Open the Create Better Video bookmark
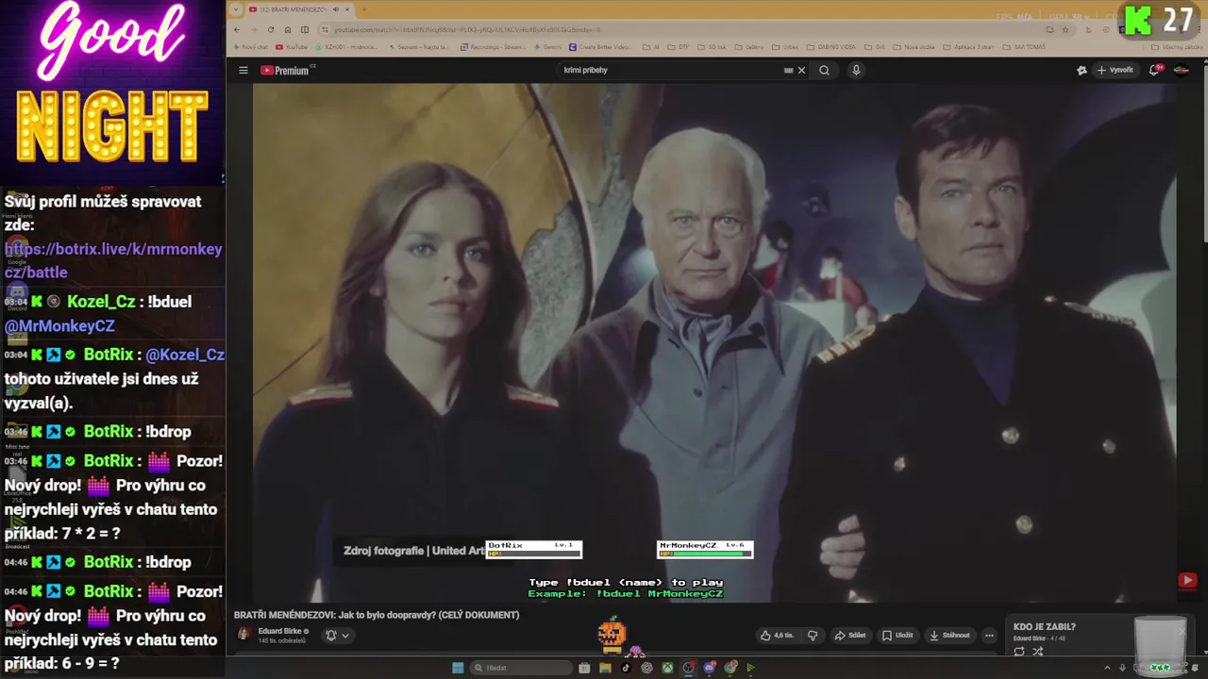The height and width of the screenshot is (679, 1208). (x=600, y=46)
